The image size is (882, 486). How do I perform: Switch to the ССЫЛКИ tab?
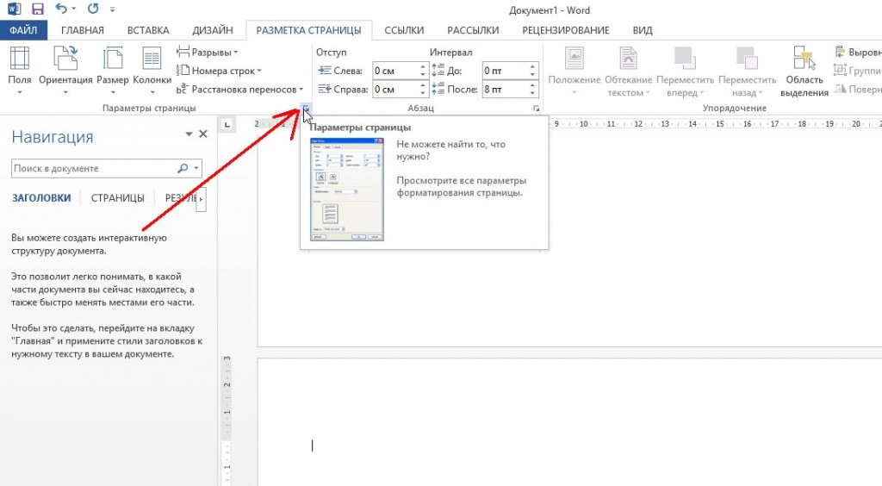click(x=404, y=30)
